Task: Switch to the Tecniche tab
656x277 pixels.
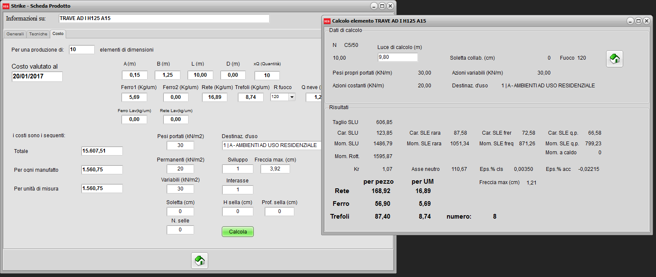Action: coord(38,34)
